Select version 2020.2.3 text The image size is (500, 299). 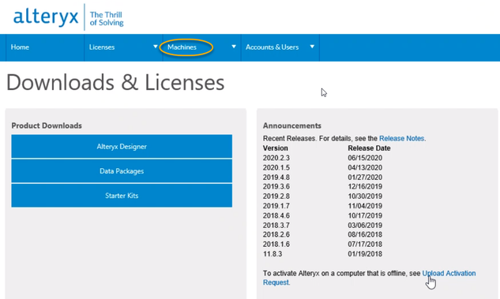pyautogui.click(x=276, y=158)
